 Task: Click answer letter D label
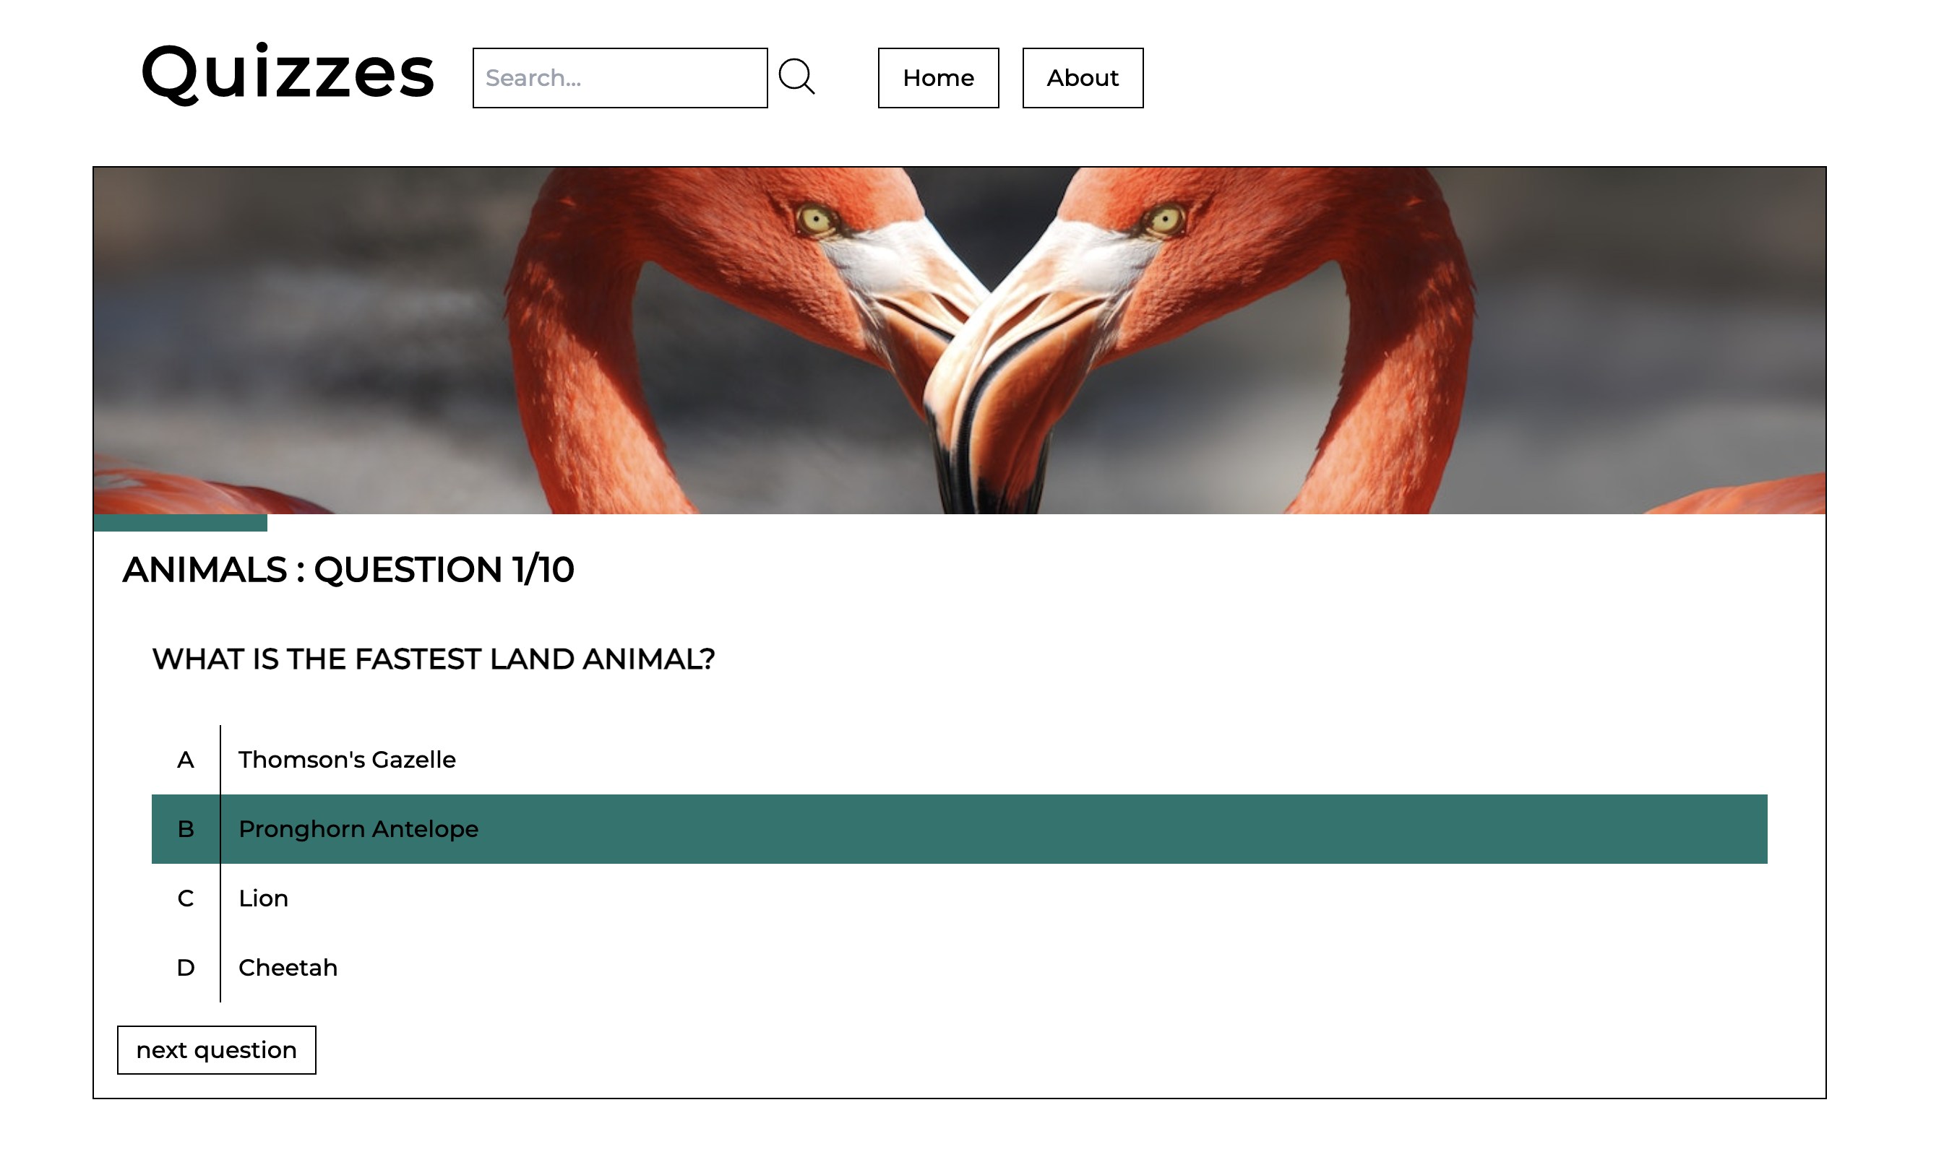point(185,968)
